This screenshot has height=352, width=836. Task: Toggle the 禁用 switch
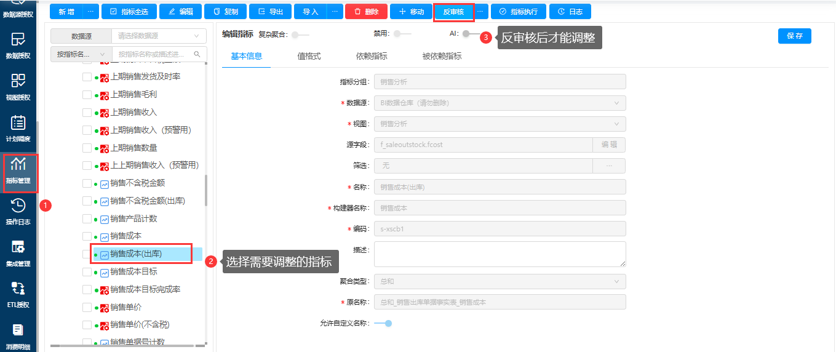pyautogui.click(x=402, y=34)
